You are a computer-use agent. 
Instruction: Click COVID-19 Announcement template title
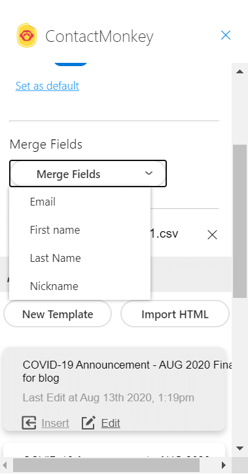[x=127, y=371]
